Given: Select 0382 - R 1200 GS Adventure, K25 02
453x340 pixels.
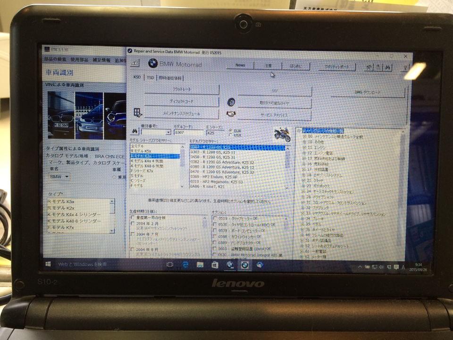Looking at the screenshot, I should (222, 162).
